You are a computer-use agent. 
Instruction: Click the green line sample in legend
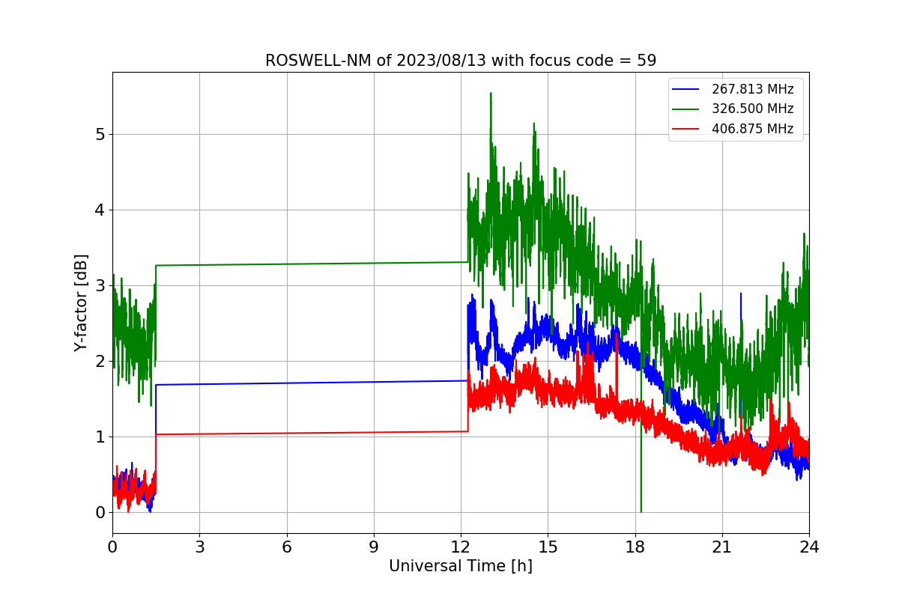686,109
